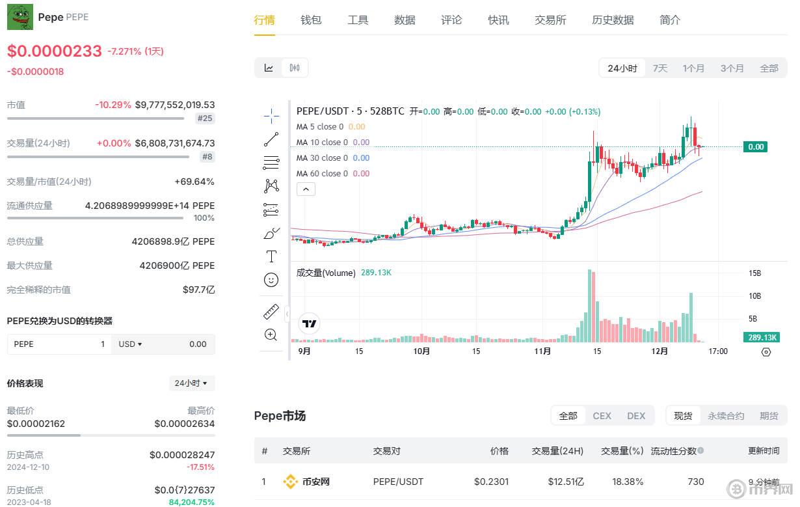Open the 交易所 tab
Screen dimensions: 800x507
(550, 20)
